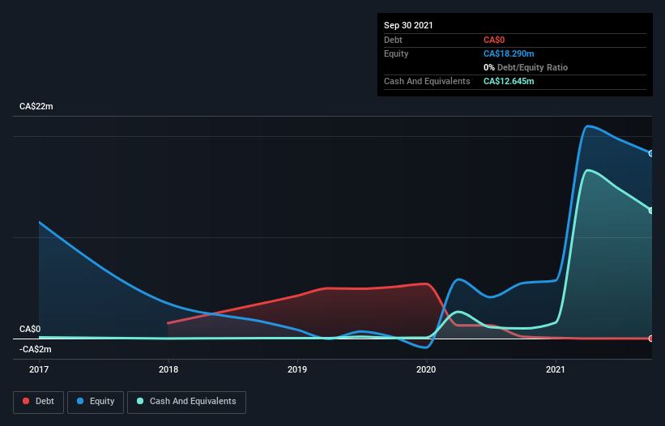Click the 0% Debt/Equity Ratio text

526,67
